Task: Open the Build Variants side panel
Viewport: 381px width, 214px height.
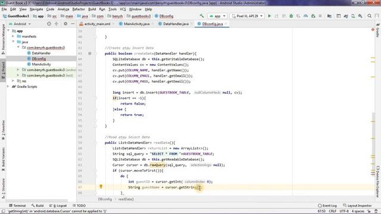Action: click(x=3, y=159)
